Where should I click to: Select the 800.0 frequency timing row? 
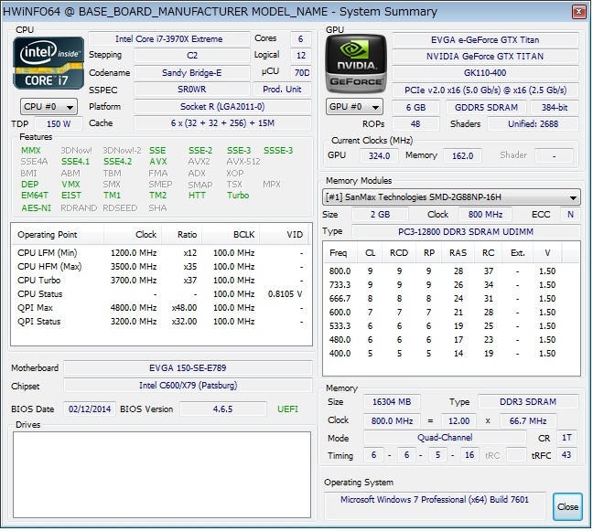click(x=451, y=271)
